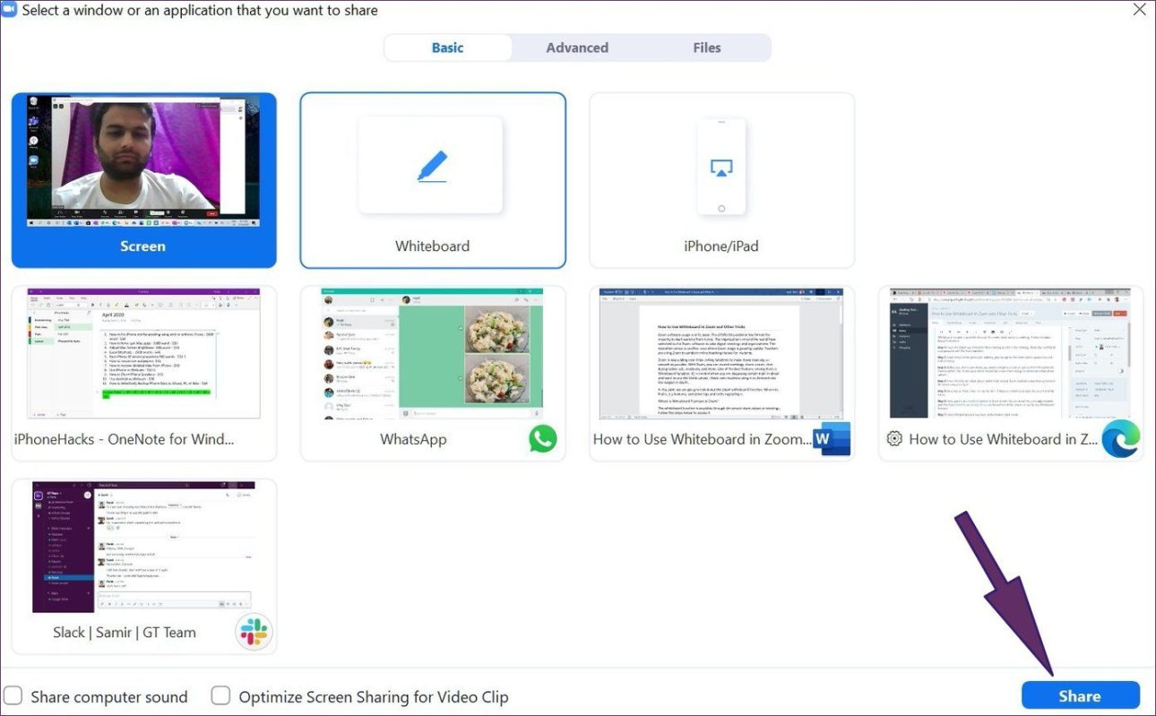Click the Microsoft Edge icon badge
The image size is (1156, 716).
click(x=1120, y=439)
